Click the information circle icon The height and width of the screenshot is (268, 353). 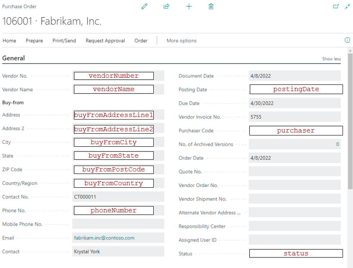pos(347,40)
